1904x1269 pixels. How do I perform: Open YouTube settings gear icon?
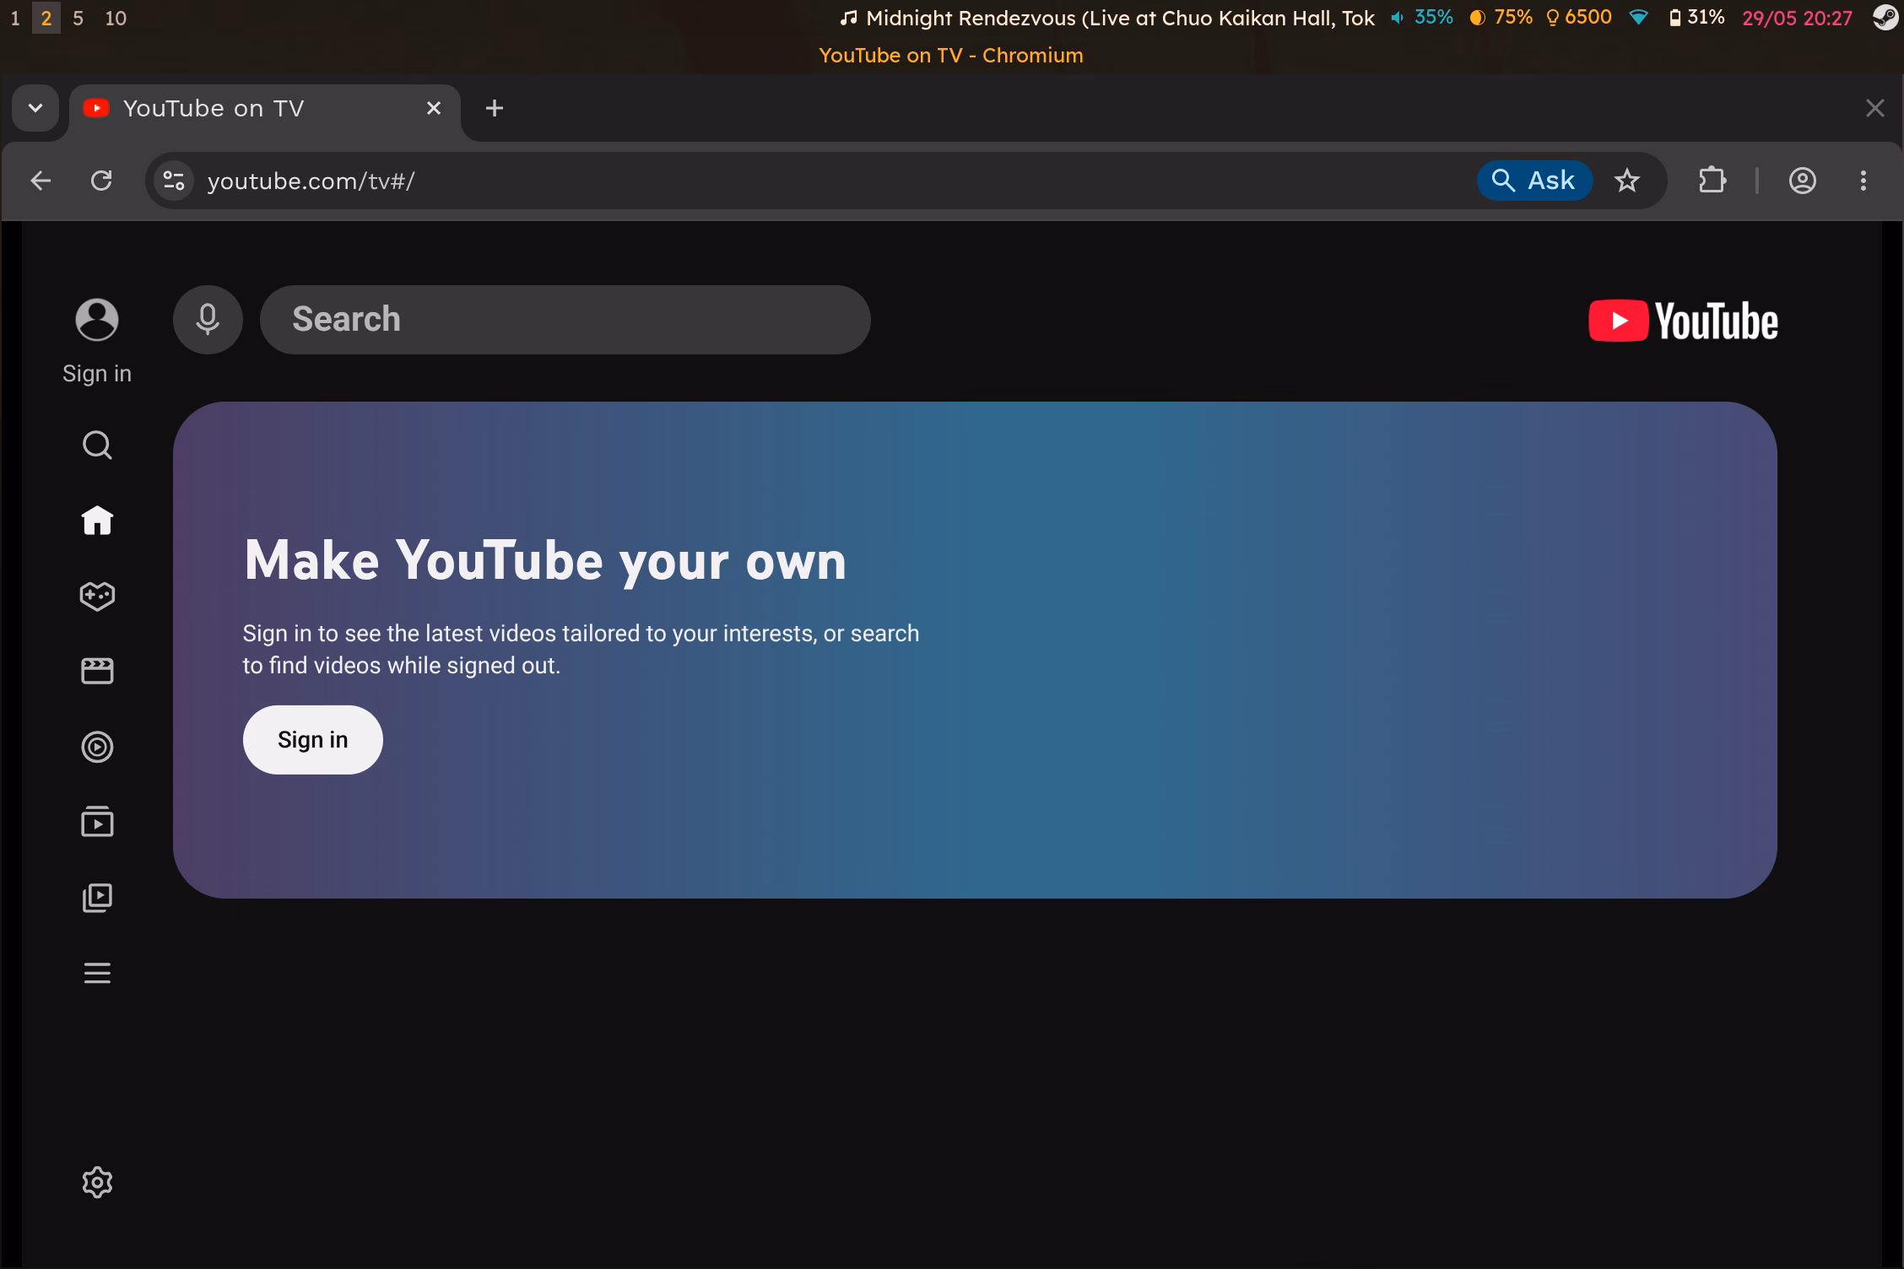(97, 1182)
